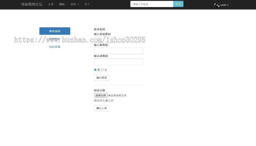Expand the 百科 navigation dropdown
Viewport: 256px width, 146px height.
click(75, 4)
